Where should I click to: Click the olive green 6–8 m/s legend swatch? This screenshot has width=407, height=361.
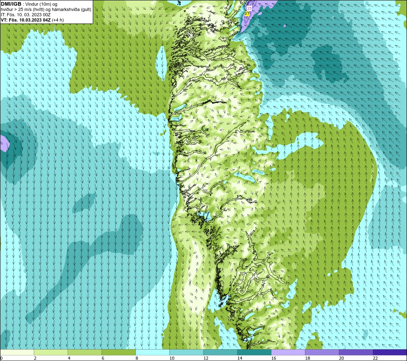(x=118, y=352)
